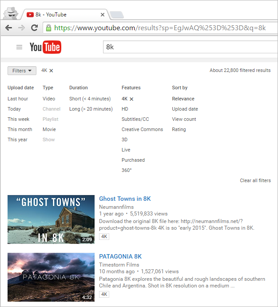Viewport: 278px width, 307px height.
Task: Click the 8k - YouTube tab title
Action: coord(51,15)
